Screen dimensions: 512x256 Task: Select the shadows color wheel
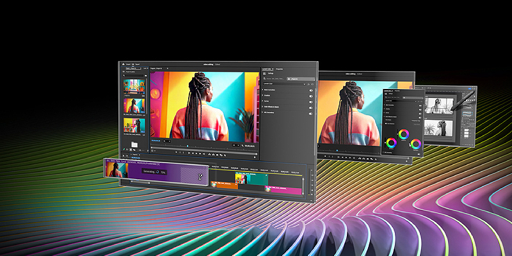click(390, 143)
